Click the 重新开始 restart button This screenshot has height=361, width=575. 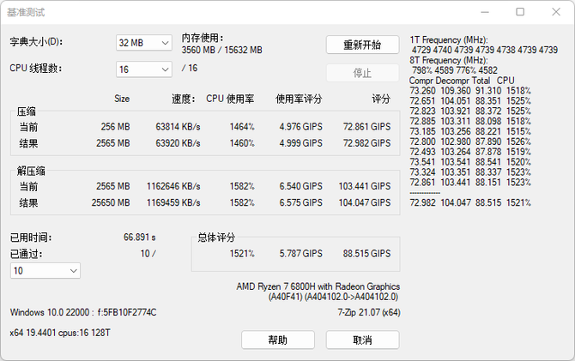coord(362,45)
